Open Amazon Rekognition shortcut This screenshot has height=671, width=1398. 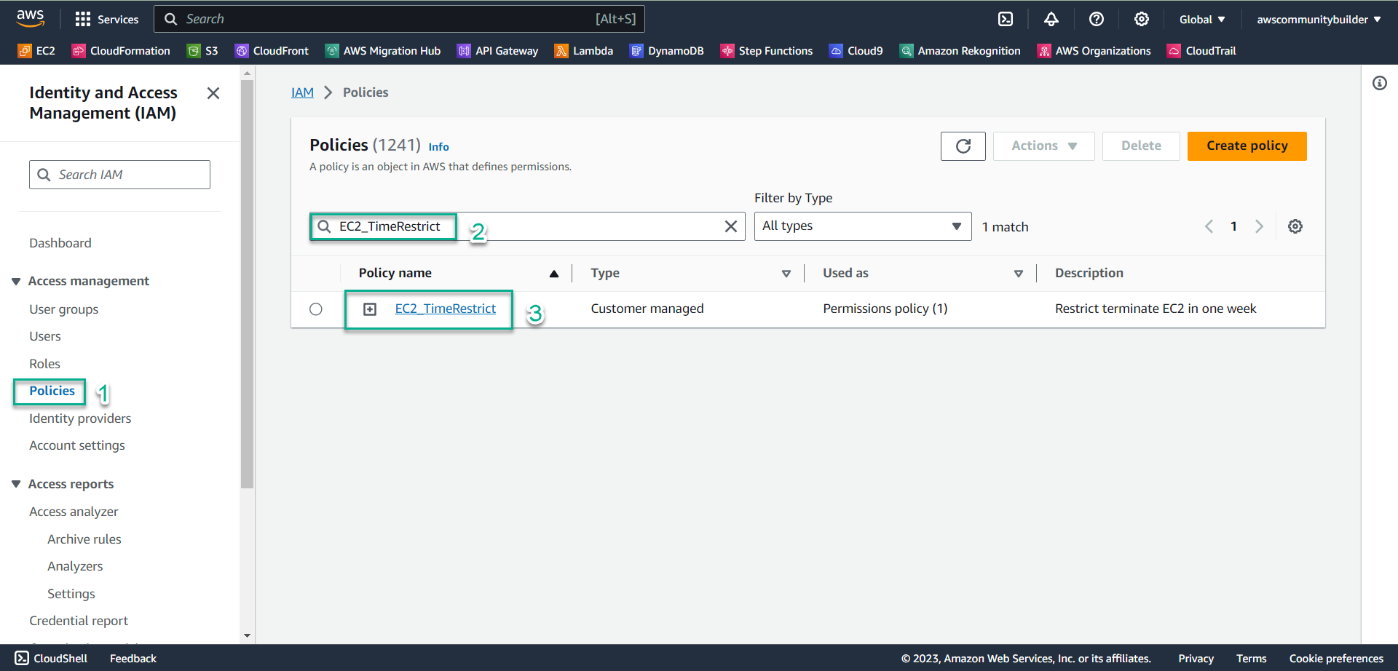tap(960, 51)
